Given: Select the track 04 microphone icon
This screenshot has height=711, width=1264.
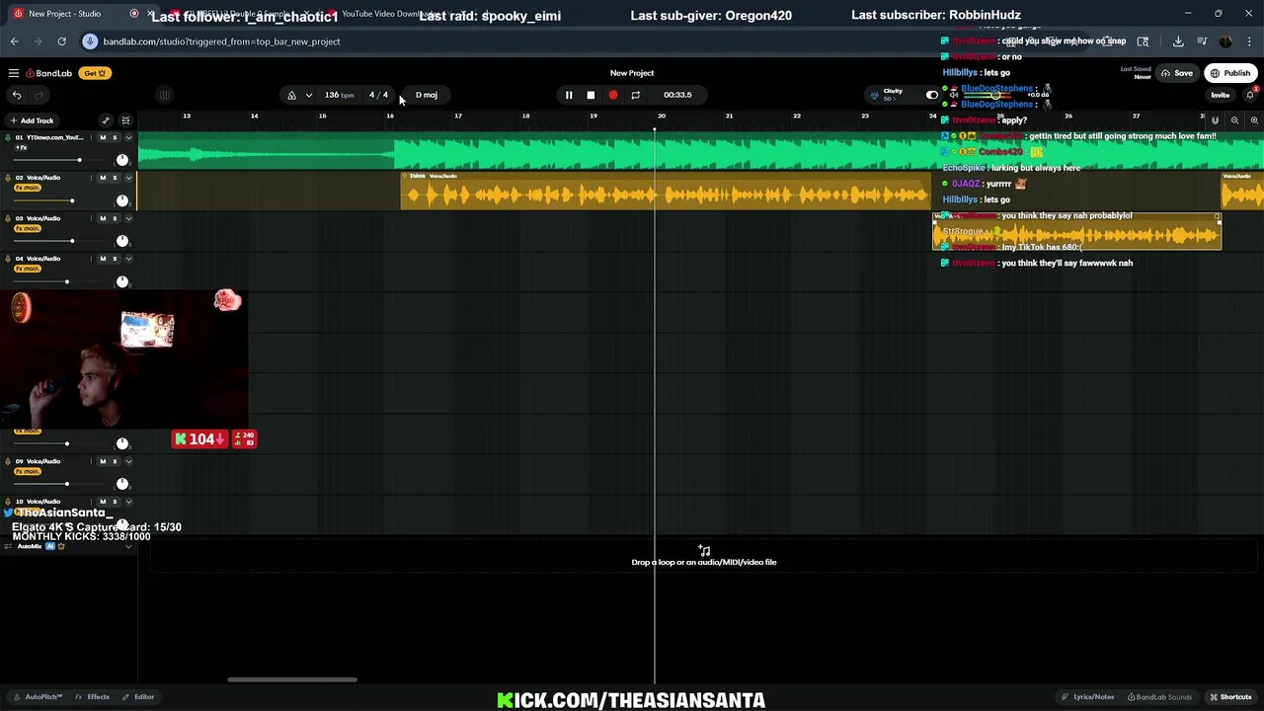Looking at the screenshot, I should click(7, 259).
